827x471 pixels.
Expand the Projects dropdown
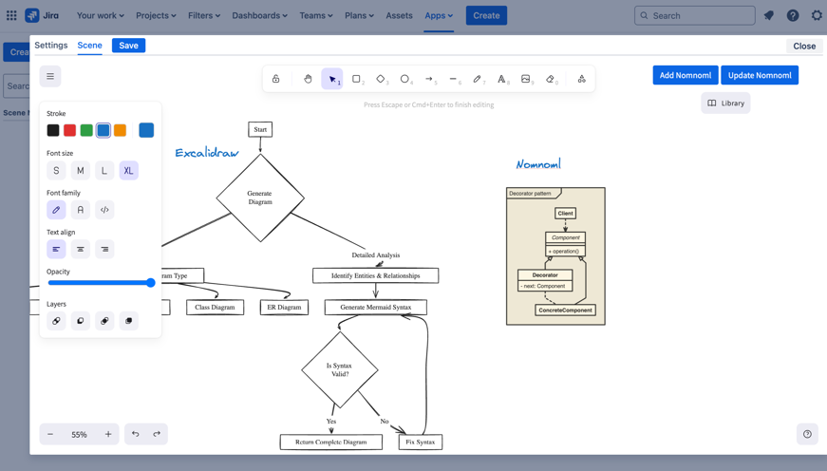pos(156,15)
